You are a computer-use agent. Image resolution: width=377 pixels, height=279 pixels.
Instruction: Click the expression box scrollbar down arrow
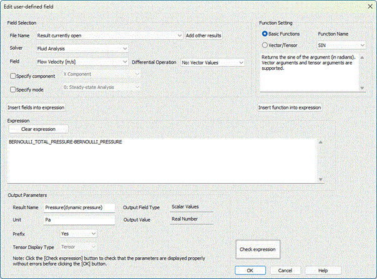point(321,180)
